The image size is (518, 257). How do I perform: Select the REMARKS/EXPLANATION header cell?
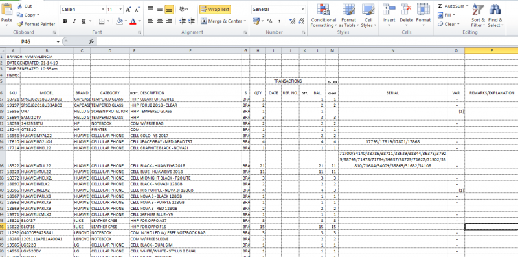(491, 90)
